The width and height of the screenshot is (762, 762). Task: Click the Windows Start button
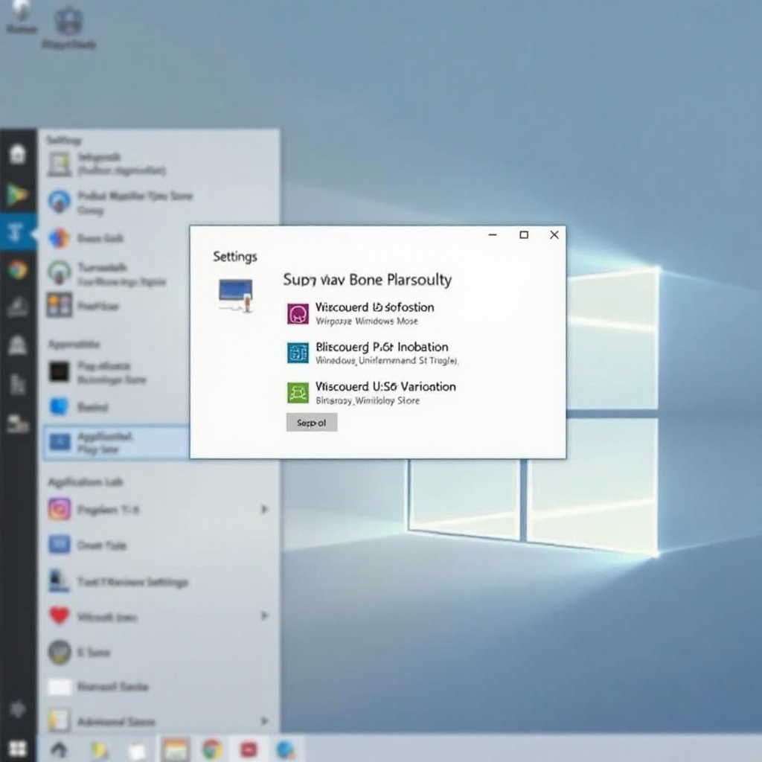coord(17,749)
